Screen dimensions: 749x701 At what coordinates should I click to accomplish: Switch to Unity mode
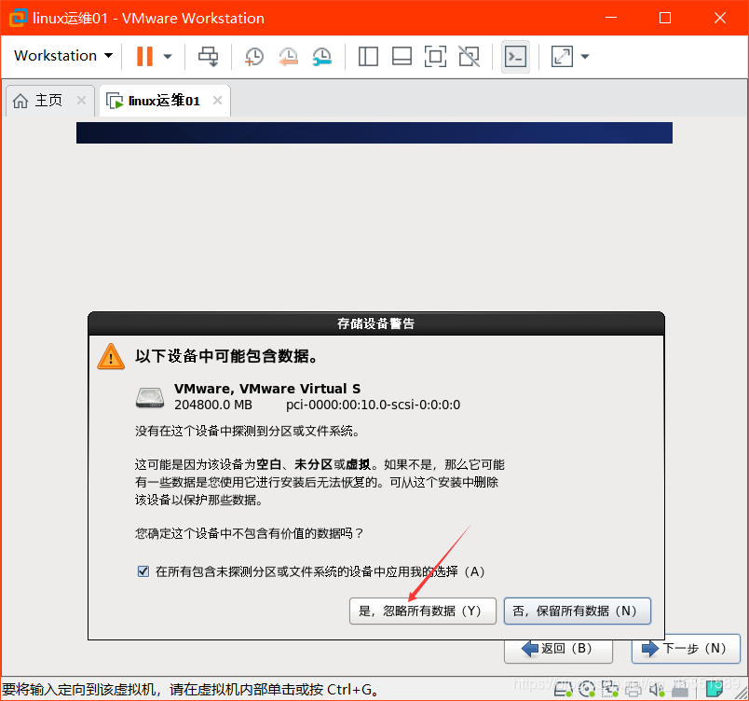[x=470, y=56]
